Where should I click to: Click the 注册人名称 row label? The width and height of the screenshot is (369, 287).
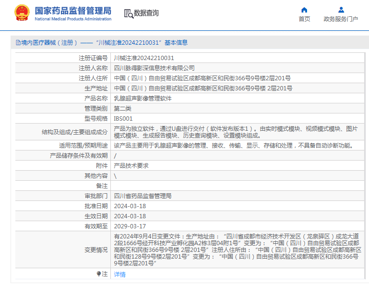pos(93,68)
